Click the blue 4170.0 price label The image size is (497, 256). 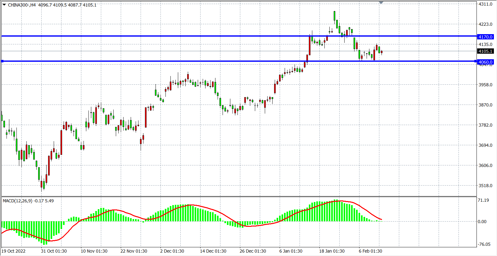[485, 37]
